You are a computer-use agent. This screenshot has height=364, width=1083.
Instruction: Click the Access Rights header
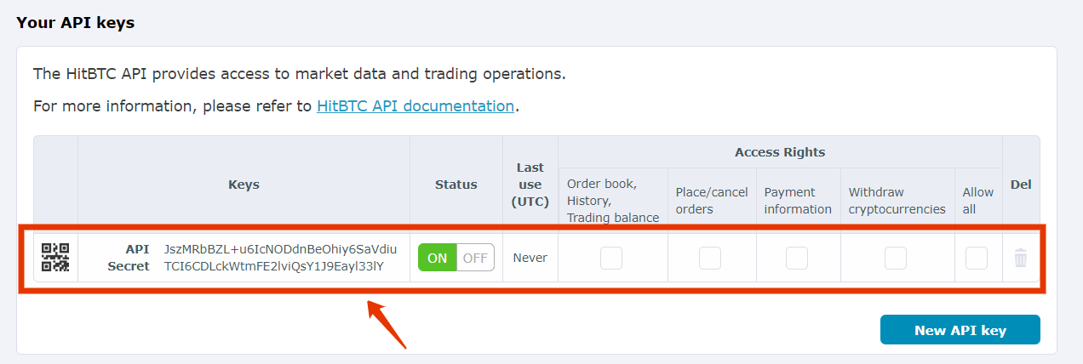(x=780, y=152)
